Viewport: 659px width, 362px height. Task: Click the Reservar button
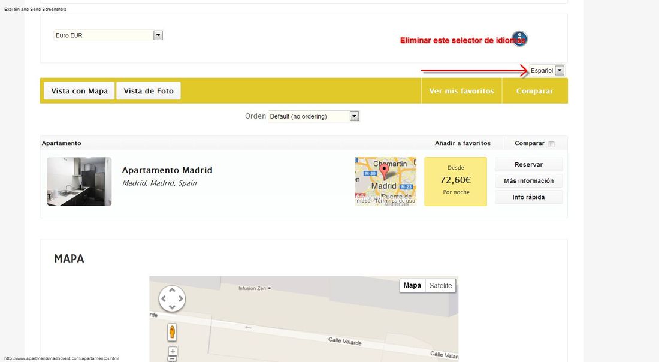[x=529, y=164]
